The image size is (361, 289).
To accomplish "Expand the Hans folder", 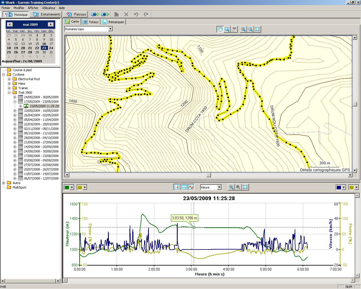I will [x=9, y=84].
